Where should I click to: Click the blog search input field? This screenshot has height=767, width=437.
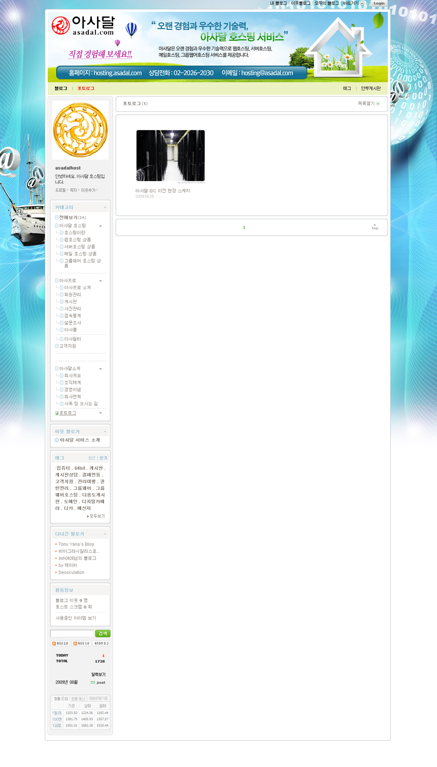[72, 633]
